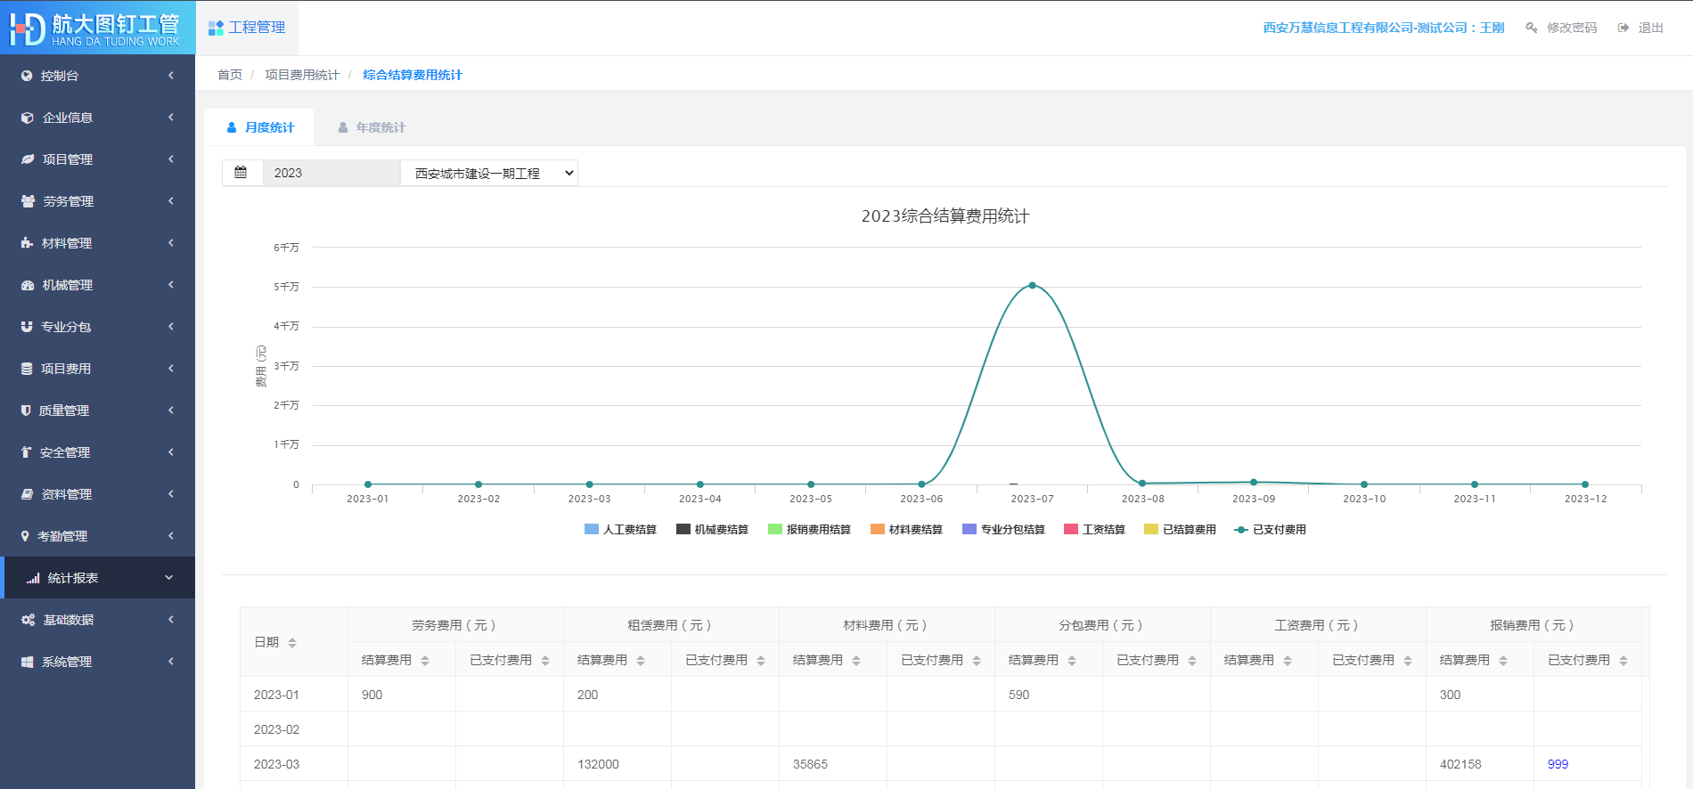Click the 工程管理 grid icon in header
Image resolution: width=1693 pixels, height=789 pixels.
[216, 28]
